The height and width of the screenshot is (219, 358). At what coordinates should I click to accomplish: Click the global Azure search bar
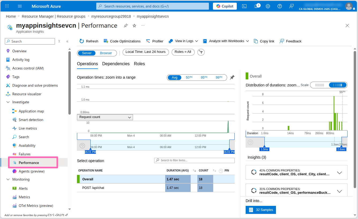[153, 6]
